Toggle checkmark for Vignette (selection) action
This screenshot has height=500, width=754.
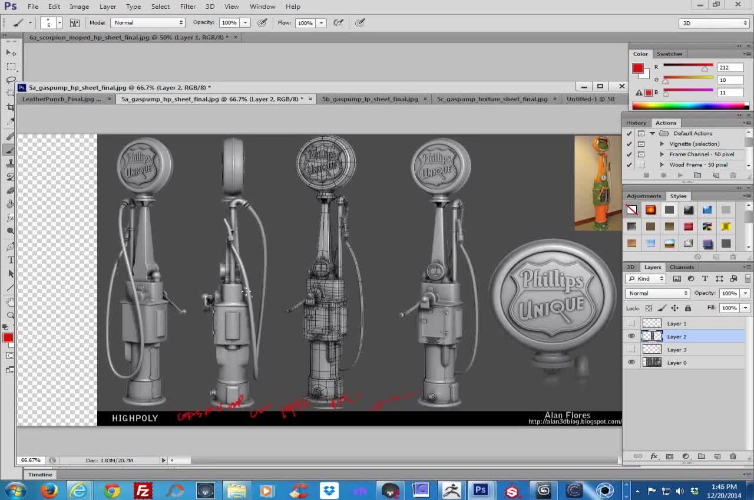pyautogui.click(x=629, y=144)
